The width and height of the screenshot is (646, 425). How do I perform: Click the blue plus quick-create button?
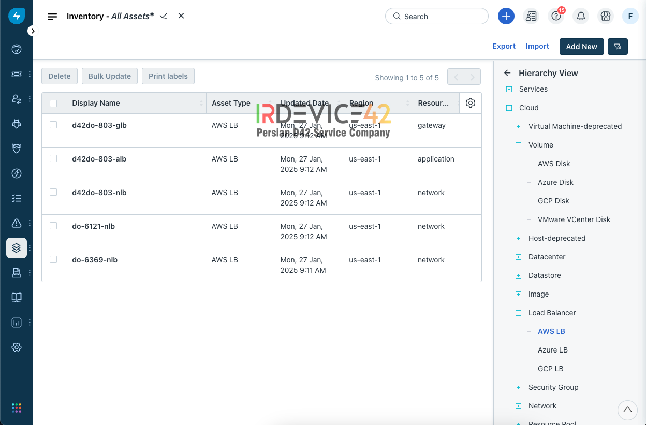point(506,16)
